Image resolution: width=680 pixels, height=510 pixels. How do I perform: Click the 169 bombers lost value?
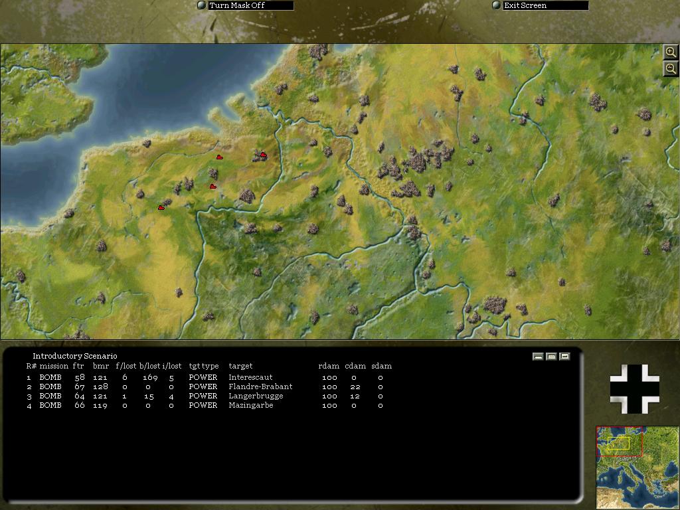150,378
